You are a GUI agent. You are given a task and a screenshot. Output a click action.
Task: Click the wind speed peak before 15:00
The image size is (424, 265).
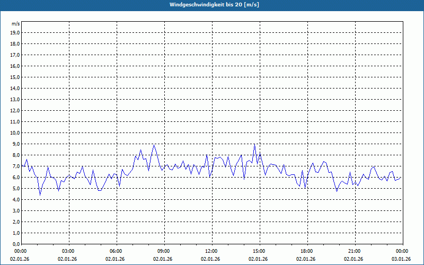point(254,144)
